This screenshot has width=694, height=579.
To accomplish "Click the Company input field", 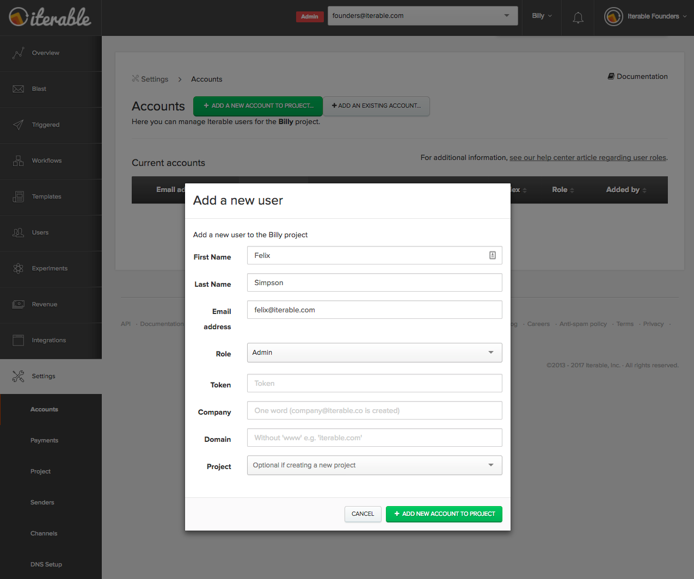I will tap(374, 410).
